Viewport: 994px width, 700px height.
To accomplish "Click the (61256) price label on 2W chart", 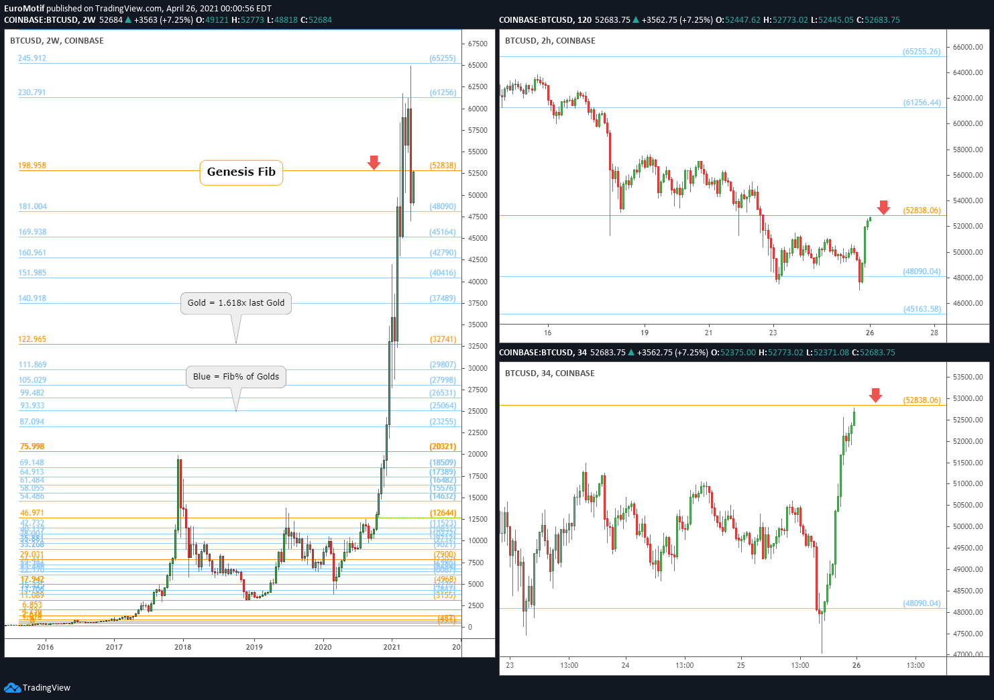I will (x=443, y=93).
